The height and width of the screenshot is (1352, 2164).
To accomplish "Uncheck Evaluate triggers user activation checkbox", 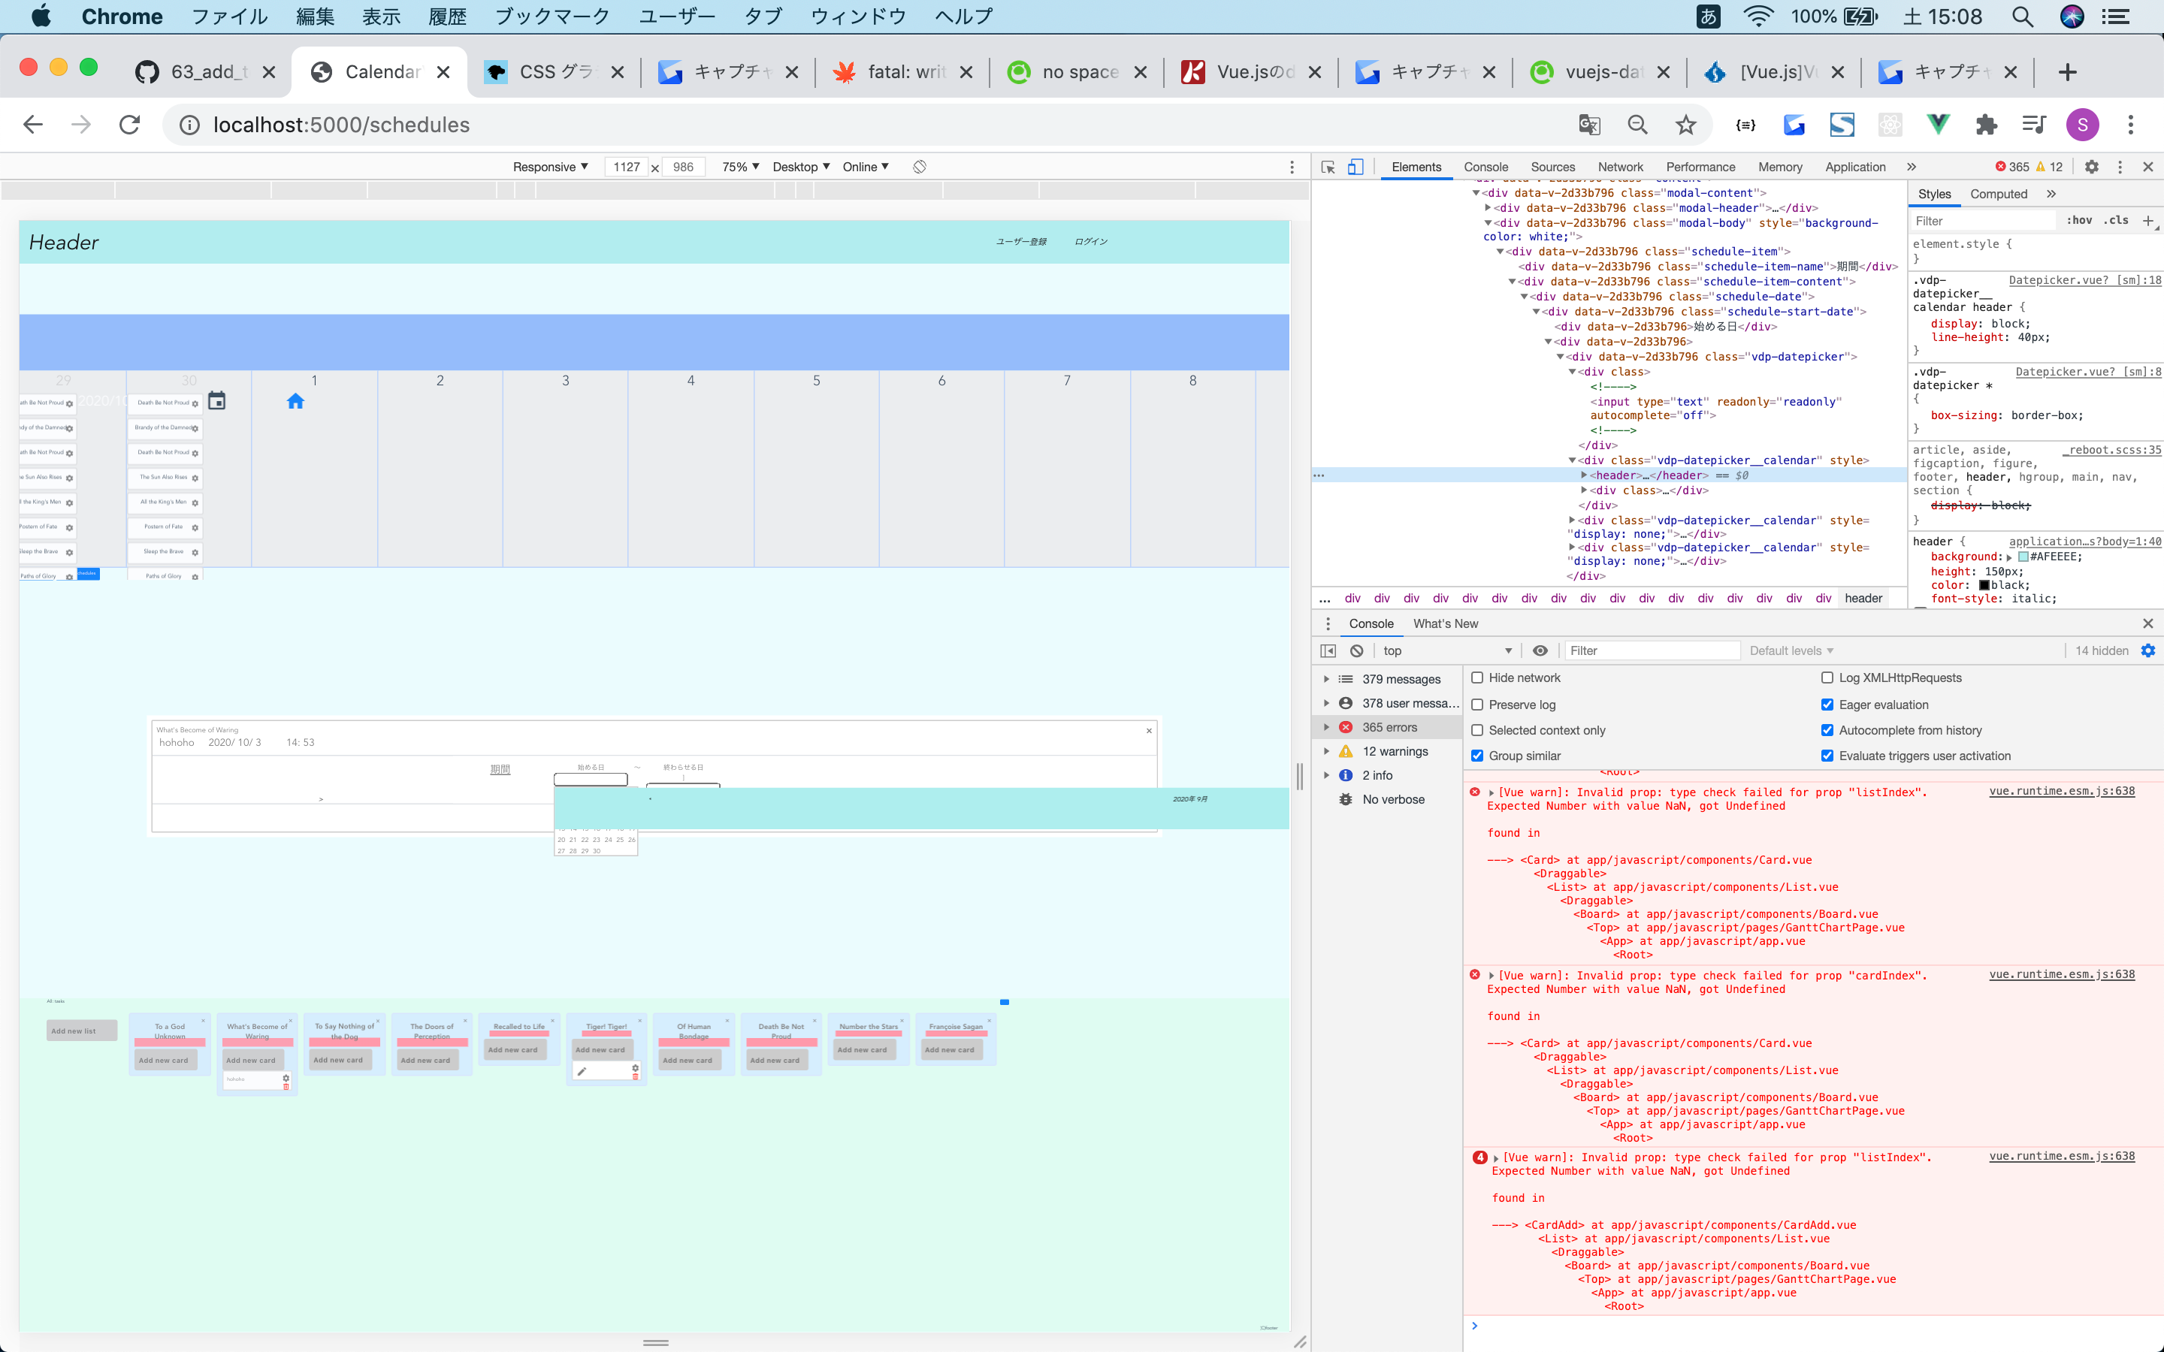I will pyautogui.click(x=1827, y=756).
